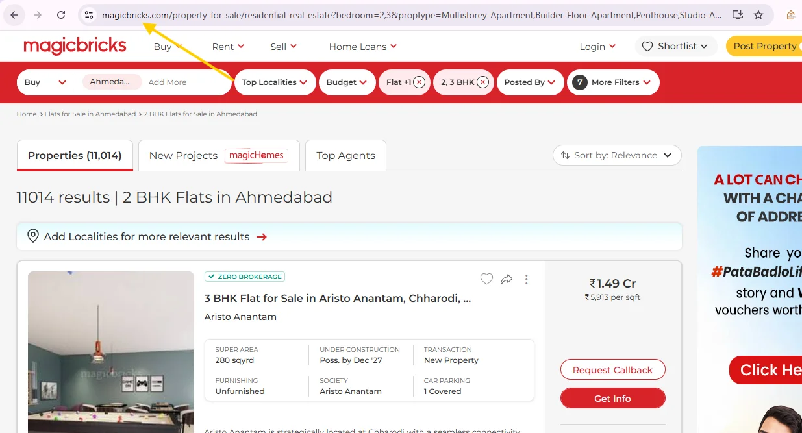This screenshot has height=433, width=802.
Task: Go back using the browser back arrow
Action: [x=14, y=15]
